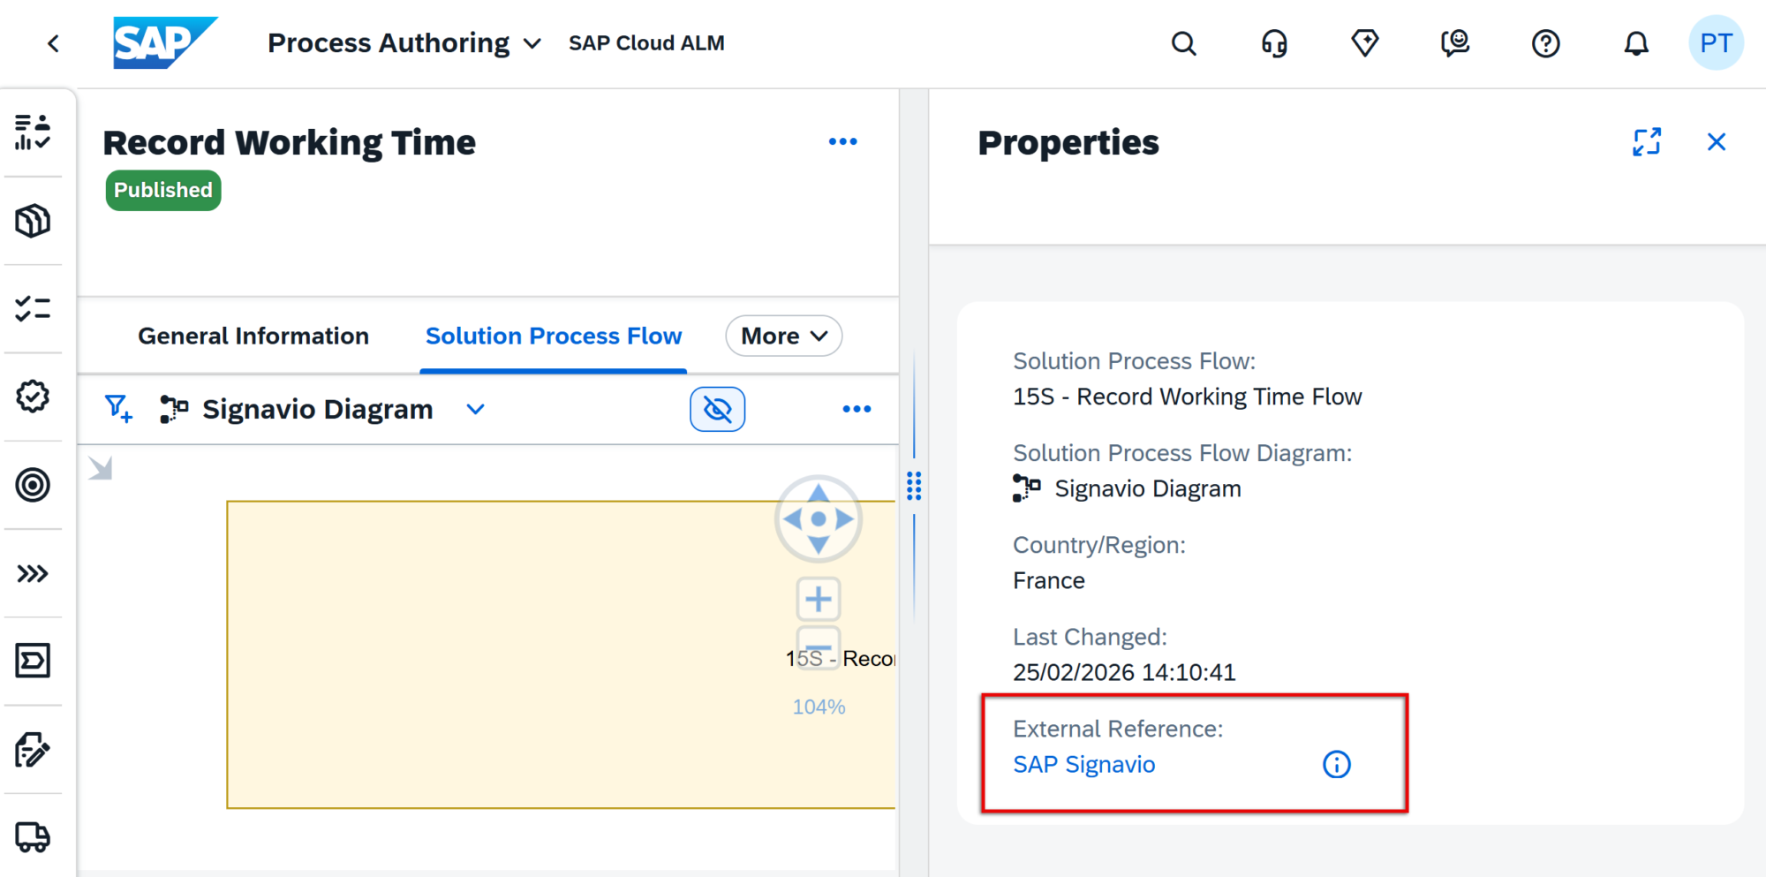Open notifications bell icon
1766x877 pixels.
pos(1635,43)
